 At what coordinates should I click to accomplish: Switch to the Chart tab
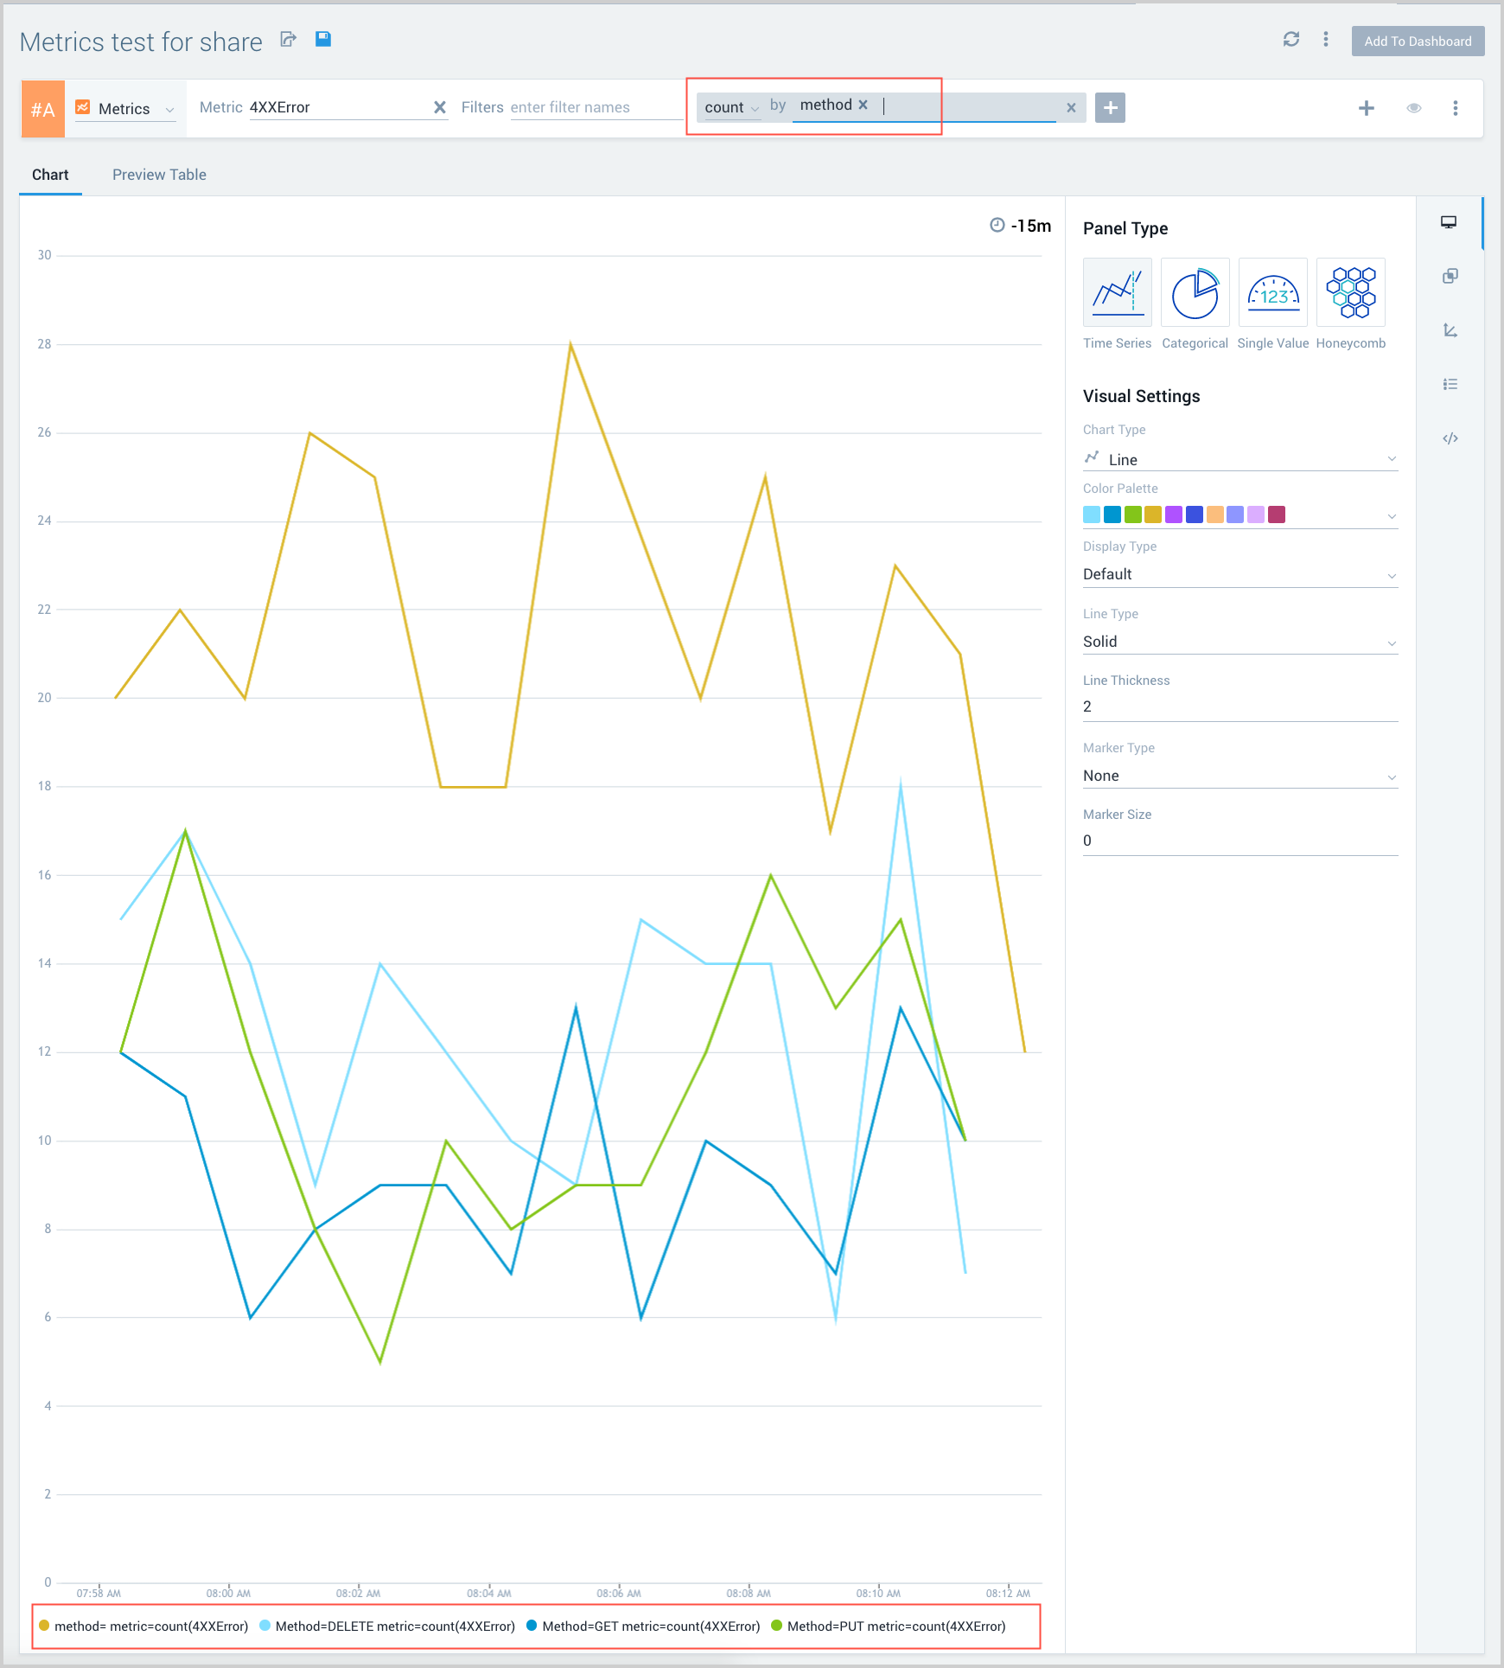click(50, 175)
